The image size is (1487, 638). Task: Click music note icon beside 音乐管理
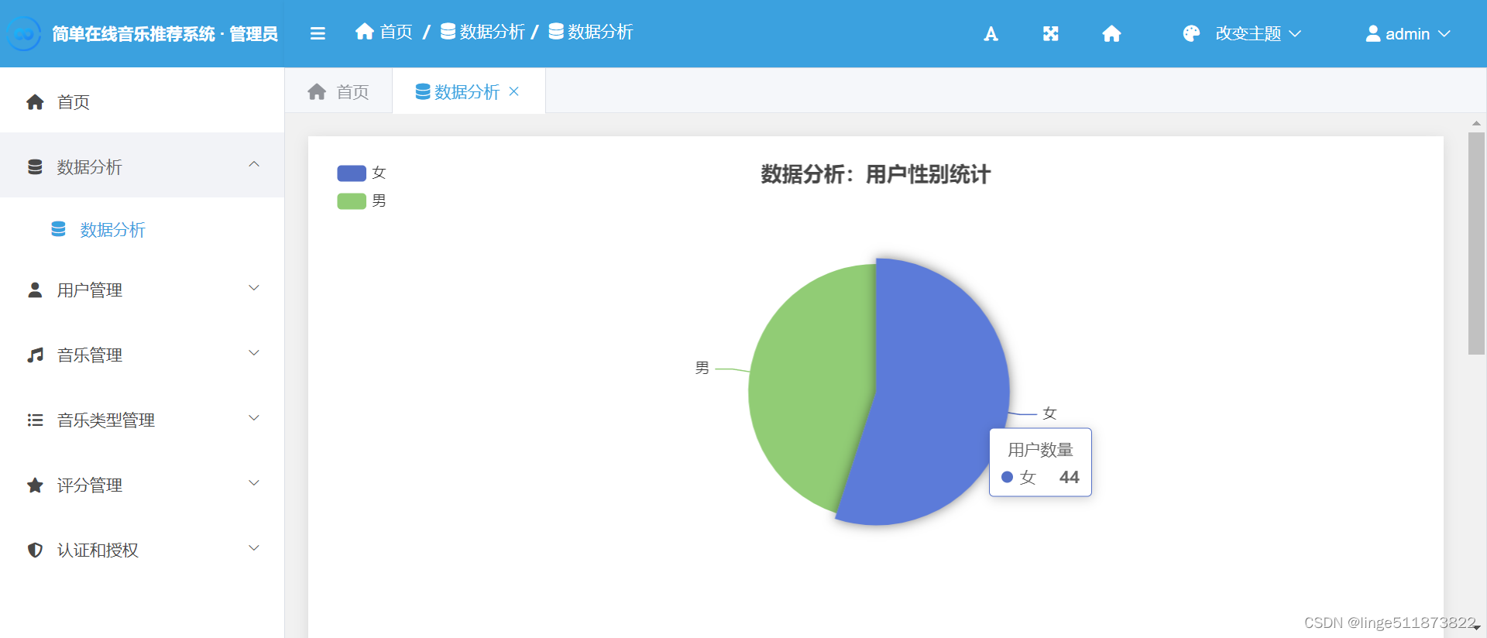[x=35, y=355]
